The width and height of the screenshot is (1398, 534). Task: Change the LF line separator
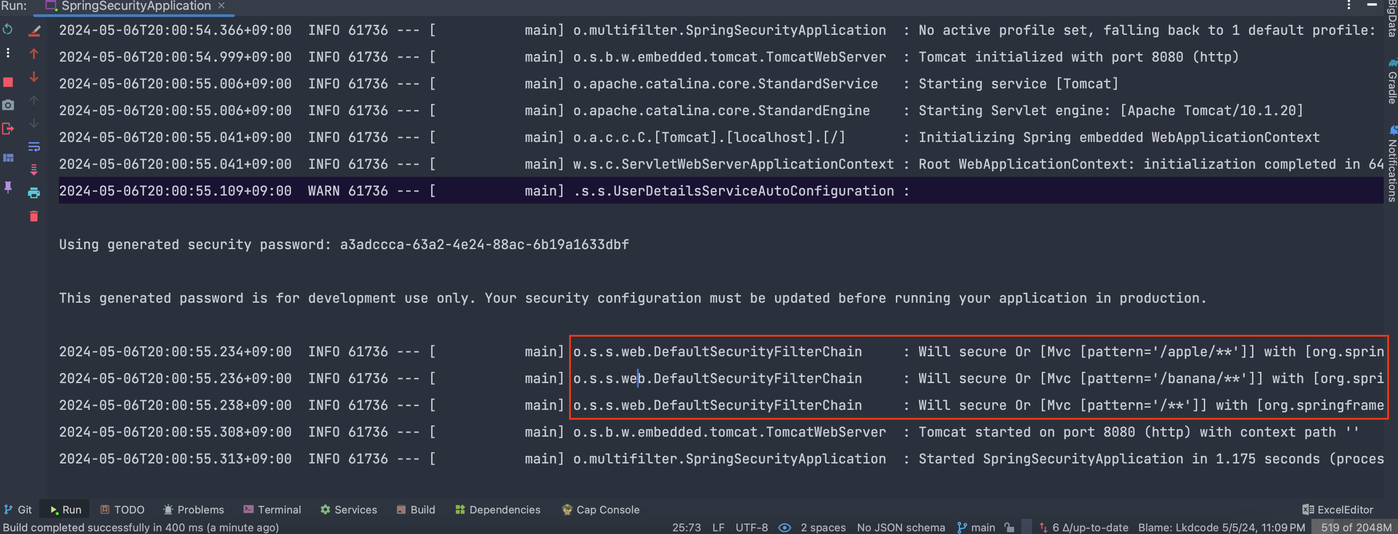pos(719,527)
